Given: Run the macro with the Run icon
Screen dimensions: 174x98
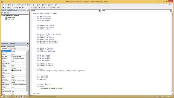Looking at the screenshot, I should 29,8.
